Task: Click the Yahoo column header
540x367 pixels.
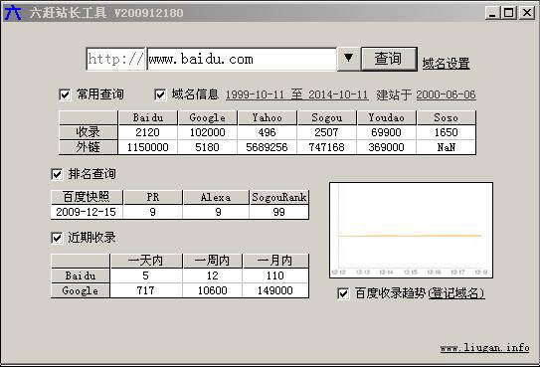Action: point(267,117)
